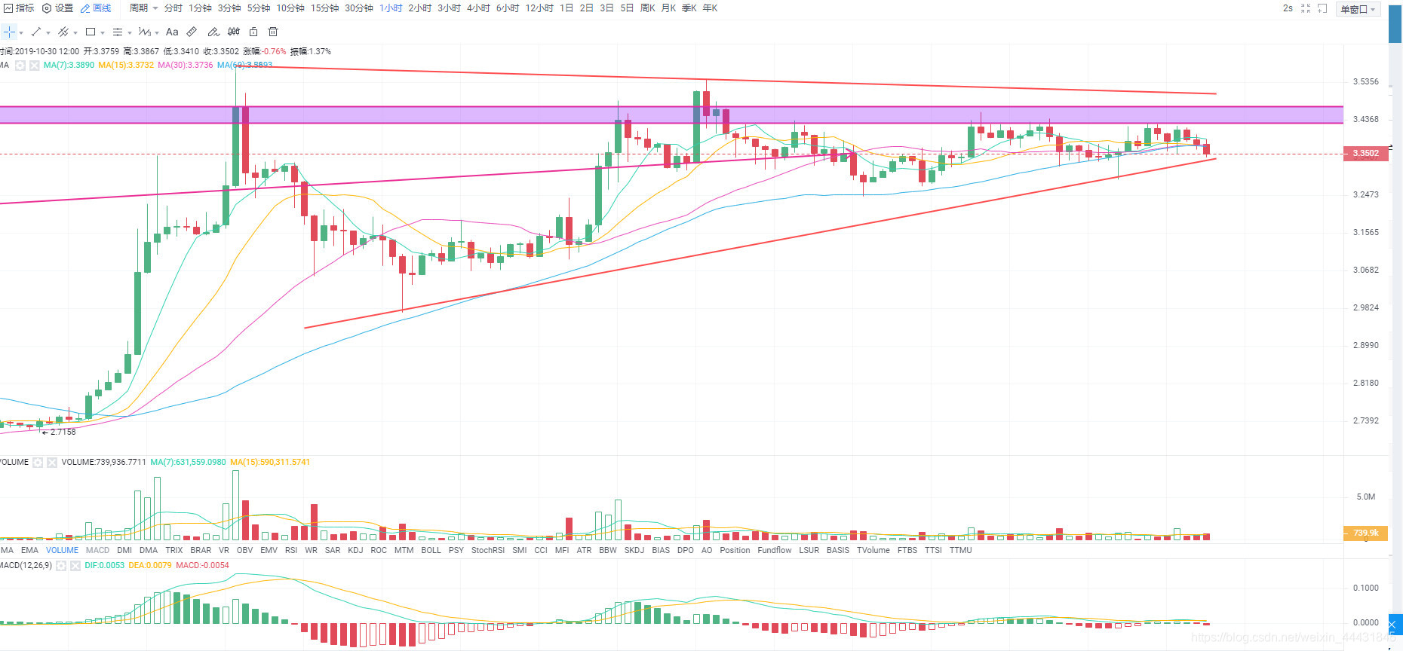The image size is (1403, 651).
Task: Select the 1小时 timeframe
Action: click(391, 8)
